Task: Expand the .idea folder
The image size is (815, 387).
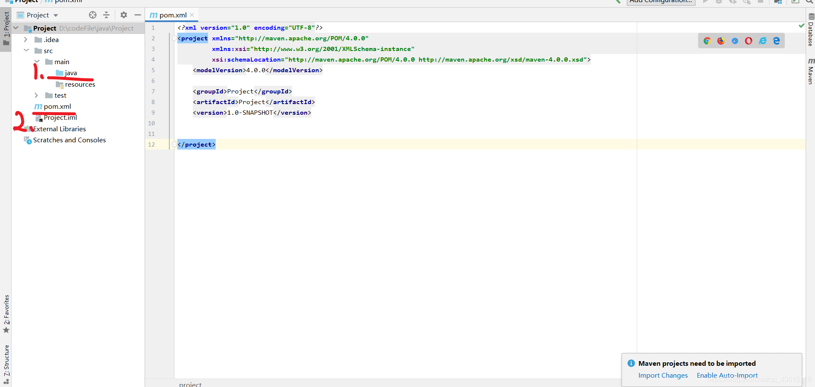Action: point(26,40)
